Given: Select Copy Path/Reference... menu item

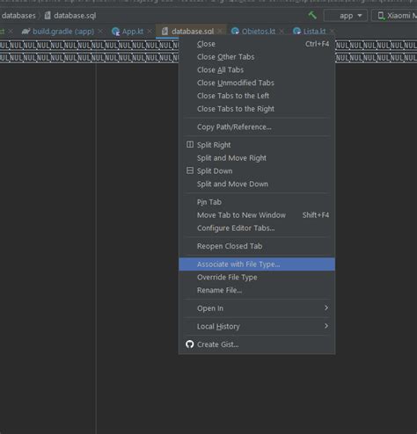Looking at the screenshot, I should pos(257,127).
